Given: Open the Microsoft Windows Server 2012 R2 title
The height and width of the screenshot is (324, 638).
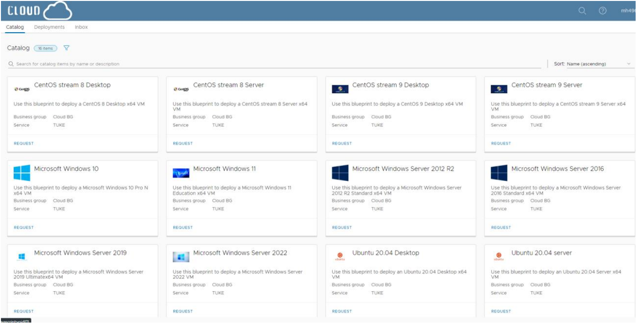Looking at the screenshot, I should pos(403,169).
